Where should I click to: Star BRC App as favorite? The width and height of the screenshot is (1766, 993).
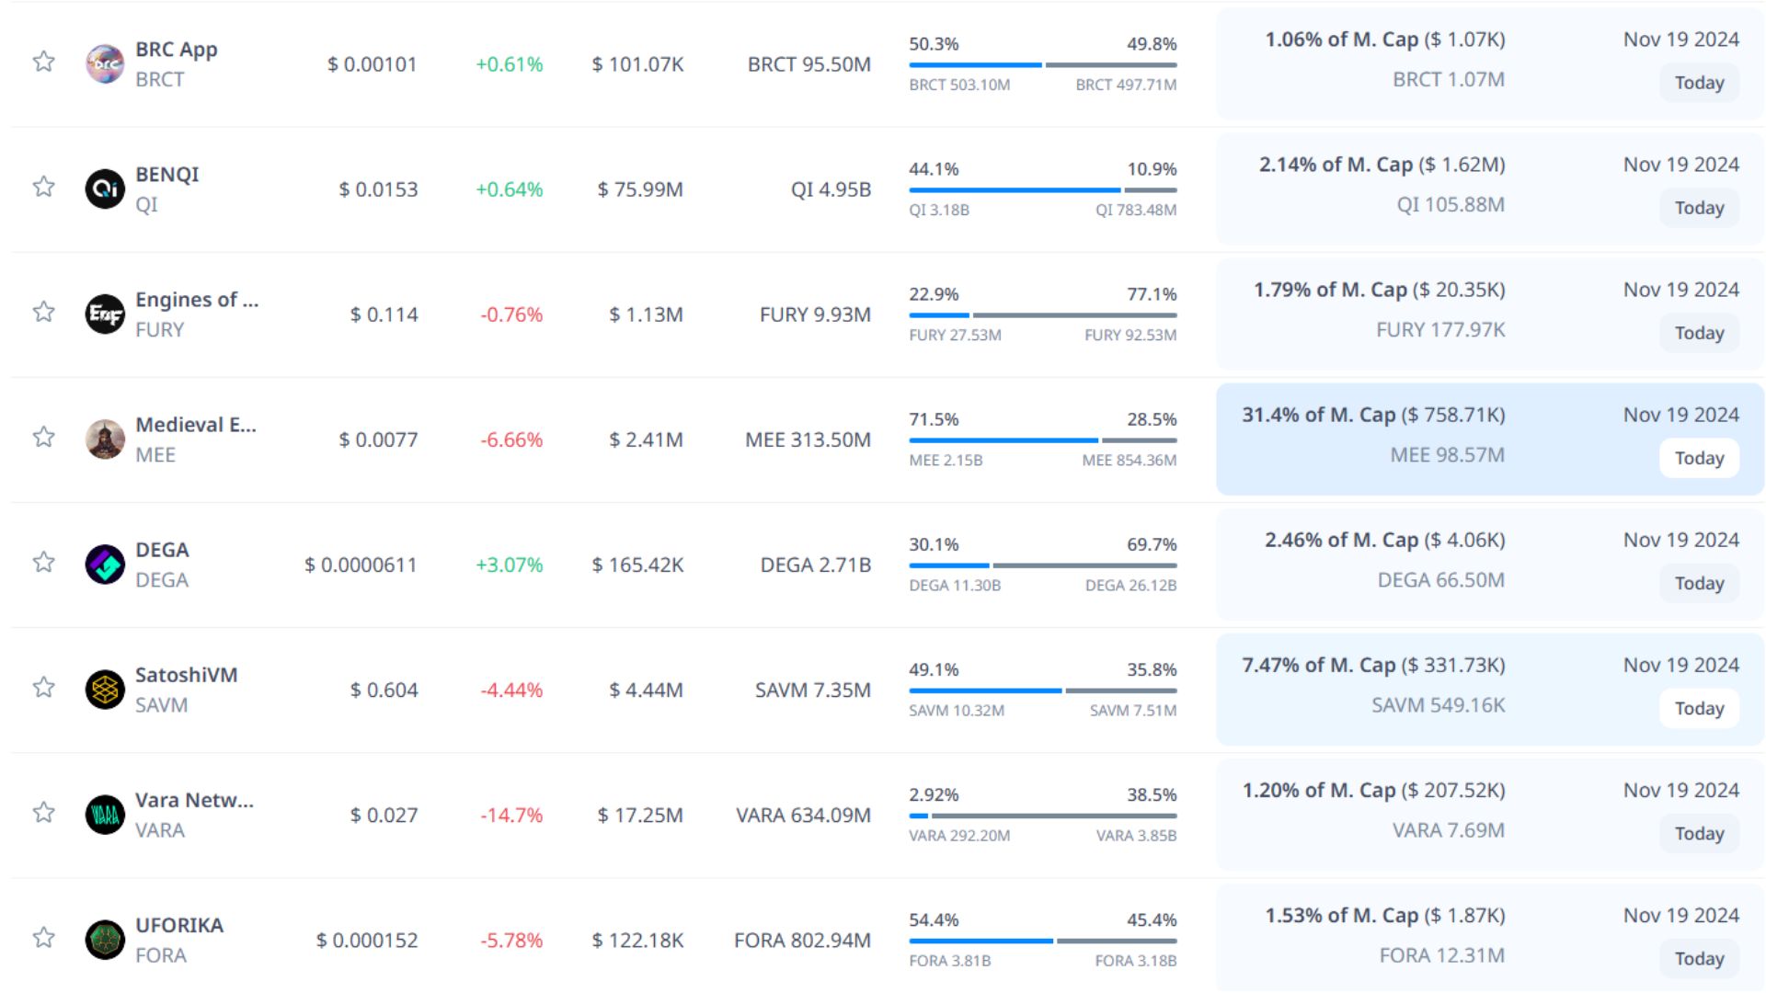point(43,62)
